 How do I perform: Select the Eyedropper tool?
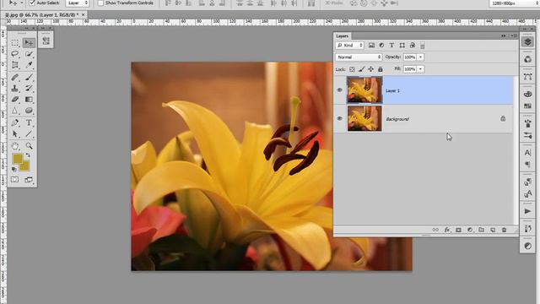pos(29,65)
